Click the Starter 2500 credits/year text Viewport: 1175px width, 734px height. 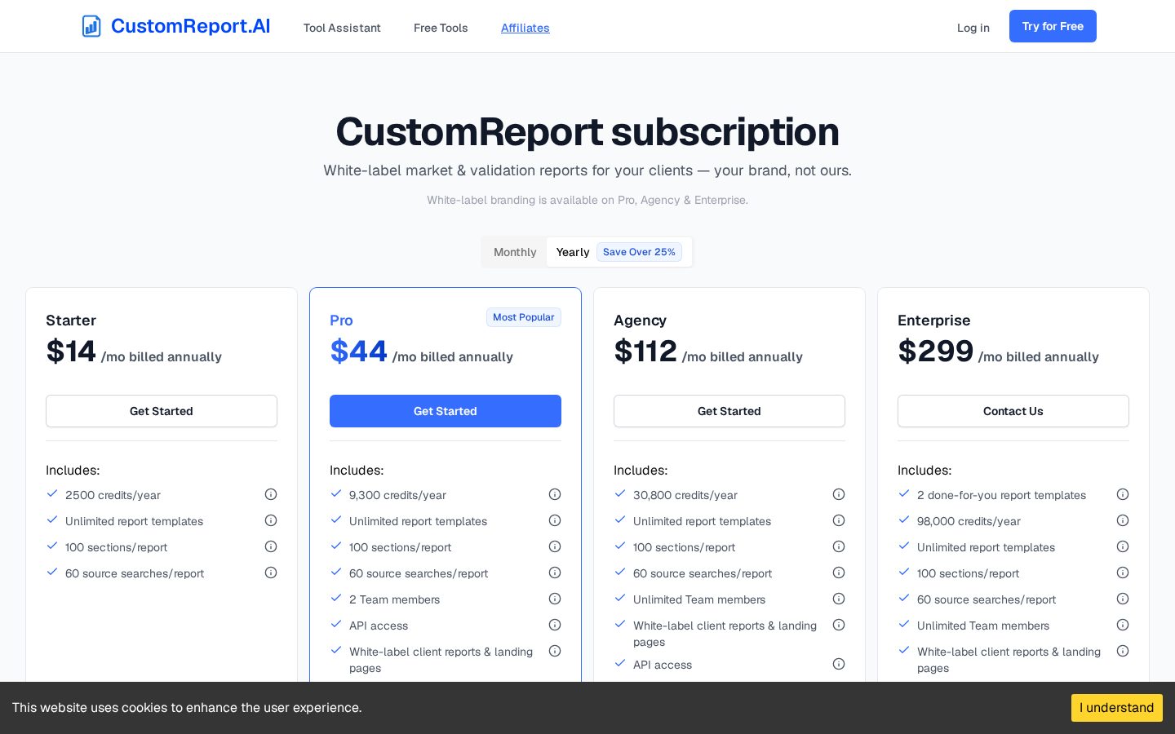113,495
